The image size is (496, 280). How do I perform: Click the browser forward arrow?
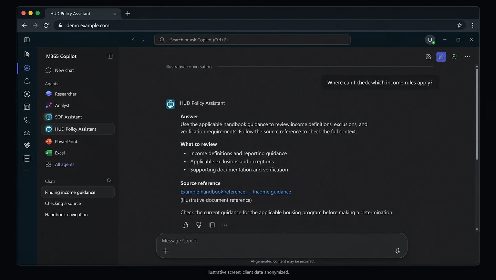[x=35, y=25]
